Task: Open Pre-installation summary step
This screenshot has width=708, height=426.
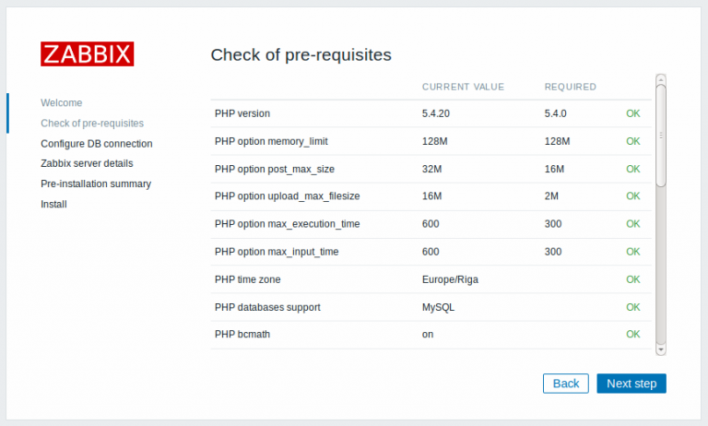Action: coord(96,183)
